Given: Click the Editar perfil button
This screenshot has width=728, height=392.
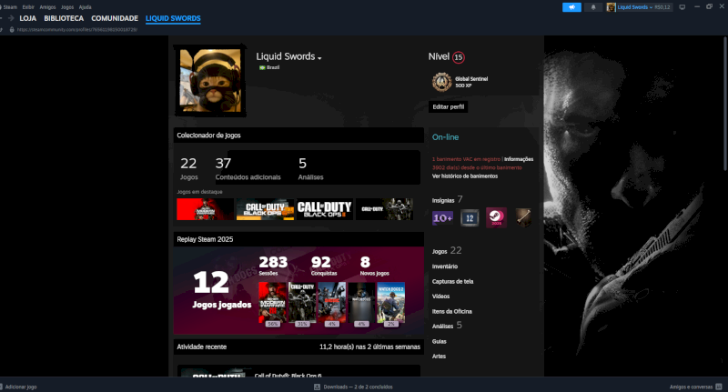Looking at the screenshot, I should (x=448, y=106).
